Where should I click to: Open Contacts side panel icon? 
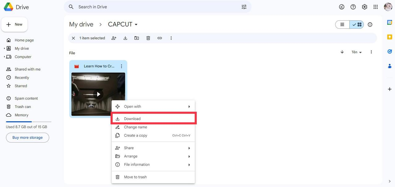click(389, 66)
